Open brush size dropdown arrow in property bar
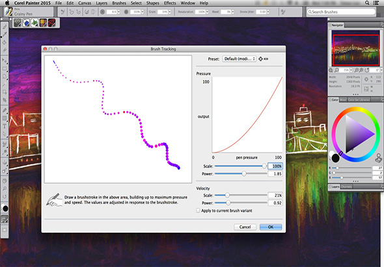 coord(118,12)
